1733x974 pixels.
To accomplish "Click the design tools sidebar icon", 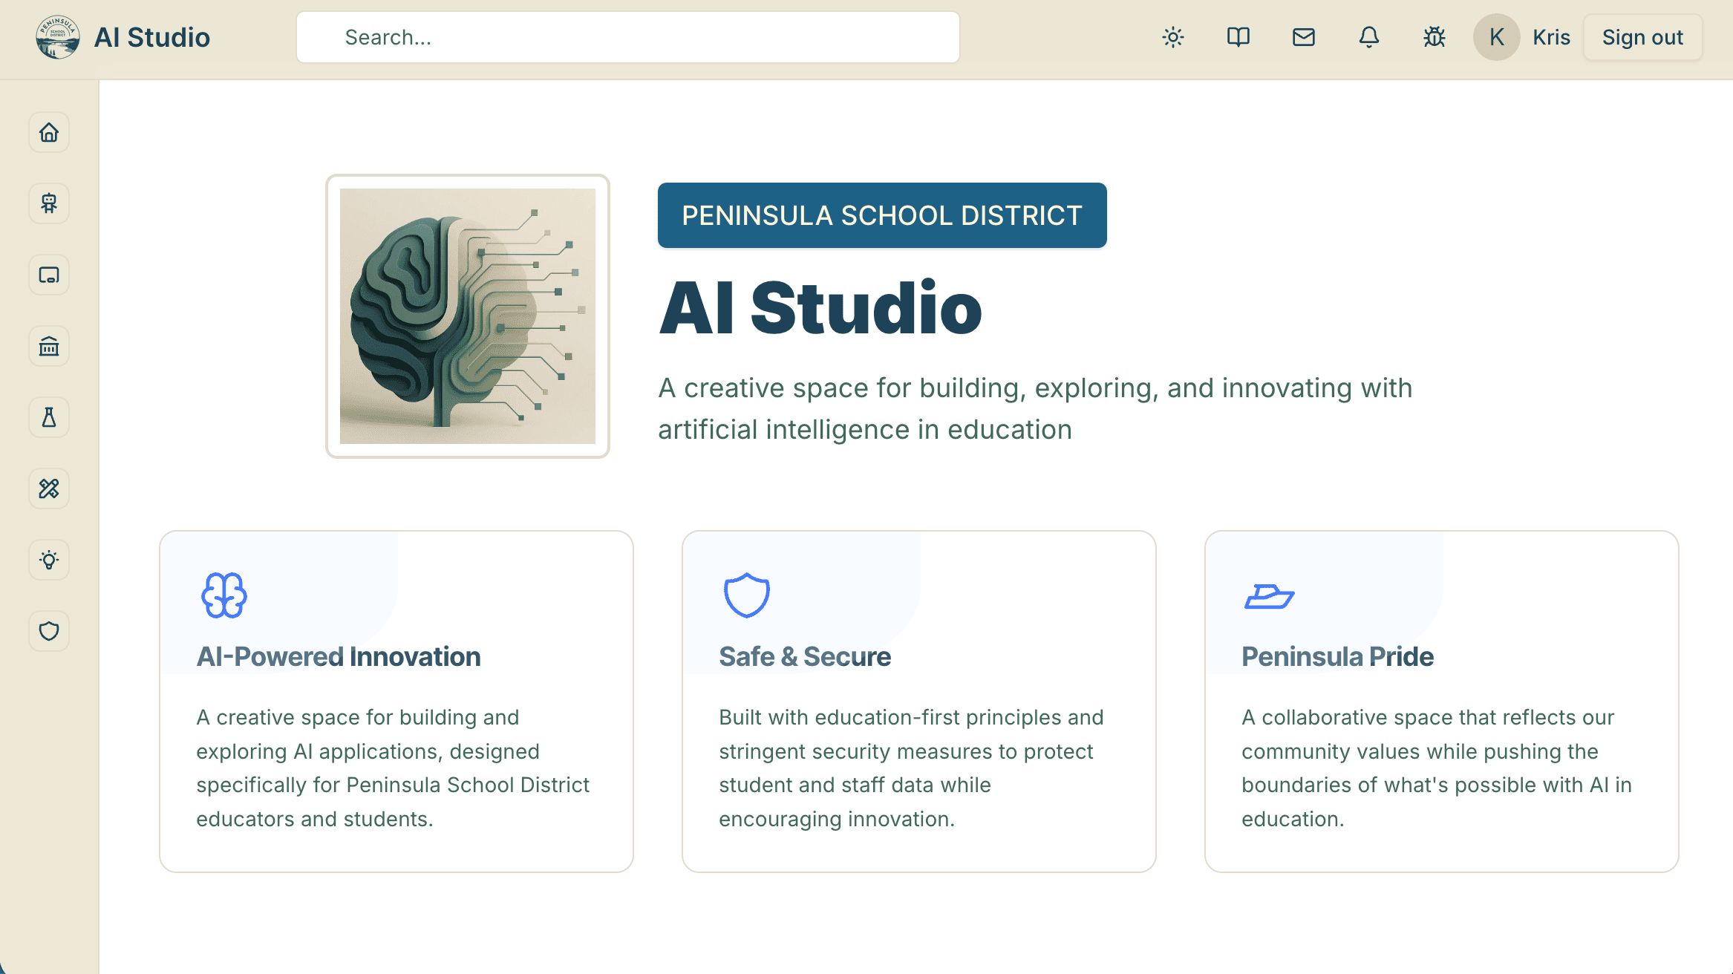I will point(49,489).
